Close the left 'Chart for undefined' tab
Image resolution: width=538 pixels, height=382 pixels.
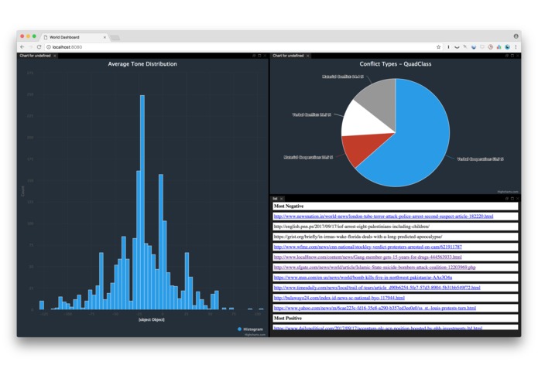(x=55, y=56)
